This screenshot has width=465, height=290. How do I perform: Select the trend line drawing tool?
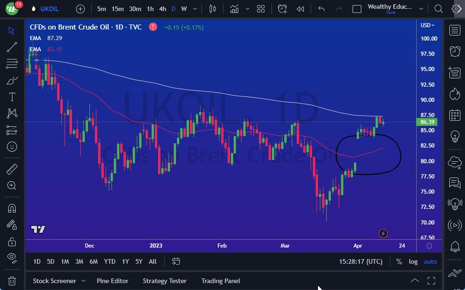pos(12,47)
